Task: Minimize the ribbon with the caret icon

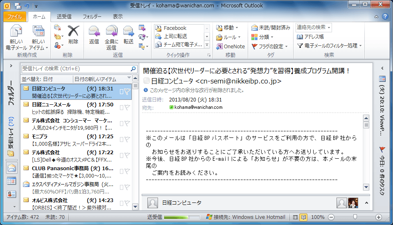Action: click(377, 17)
